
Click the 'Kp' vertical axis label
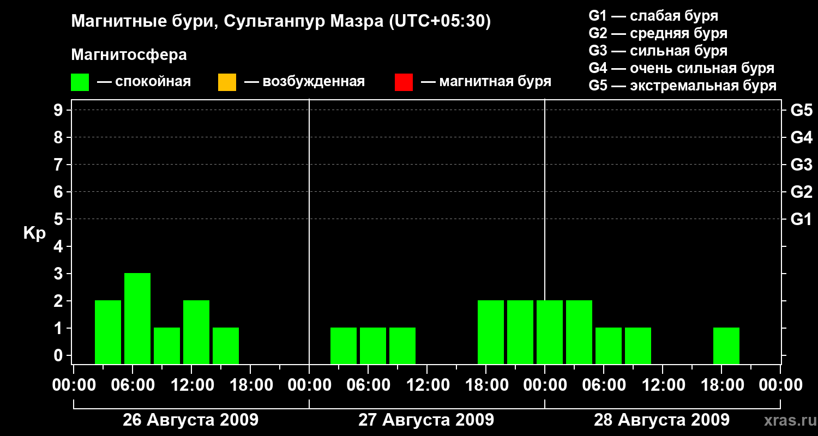[x=35, y=233]
